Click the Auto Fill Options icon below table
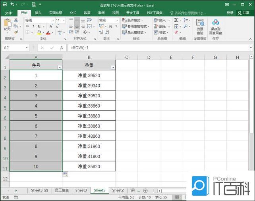 pos(65,174)
